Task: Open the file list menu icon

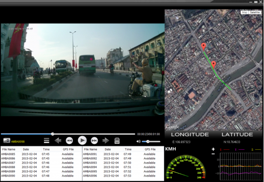Action: (46, 140)
